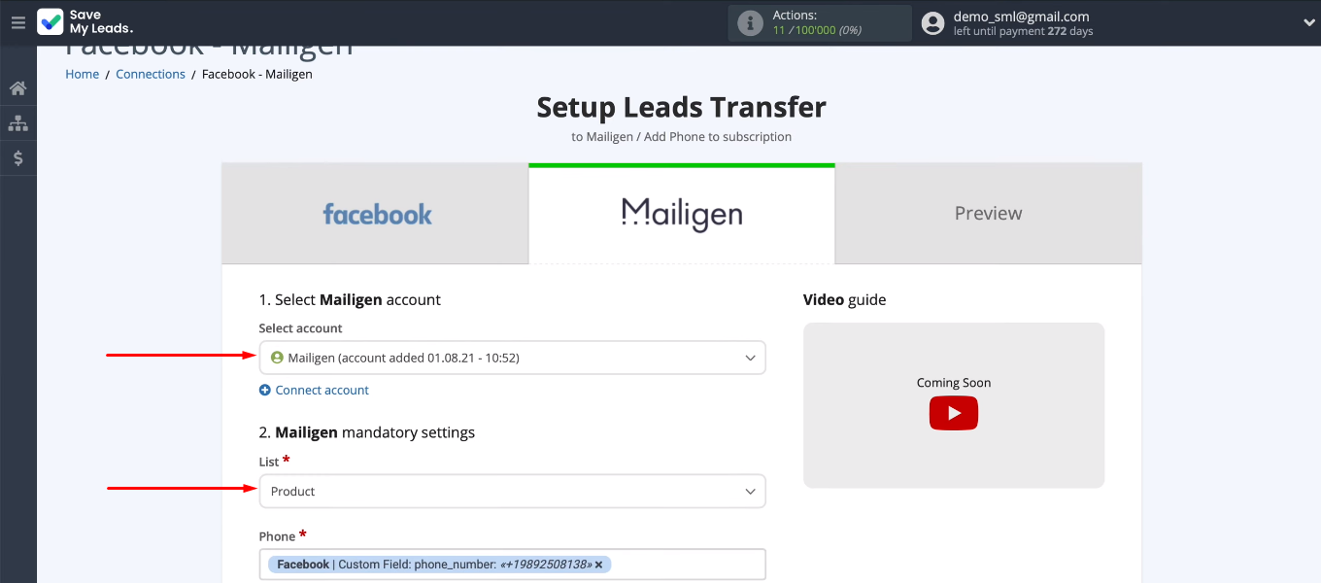Click the Connect account link

pyautogui.click(x=322, y=390)
